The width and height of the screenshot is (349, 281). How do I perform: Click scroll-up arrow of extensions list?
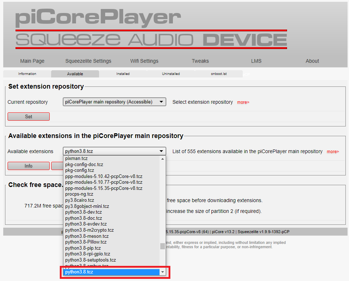163,159
